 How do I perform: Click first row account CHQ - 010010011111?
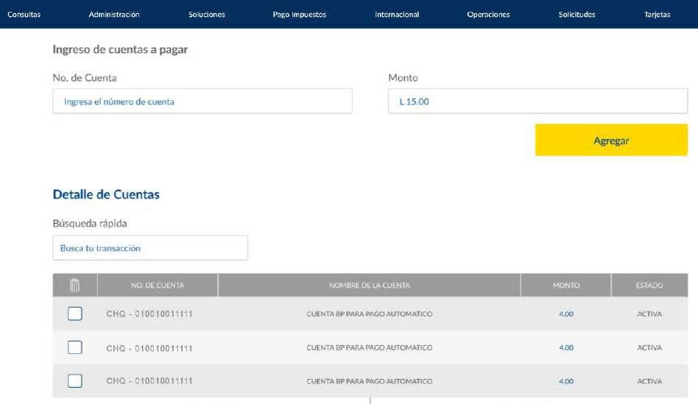click(x=149, y=313)
